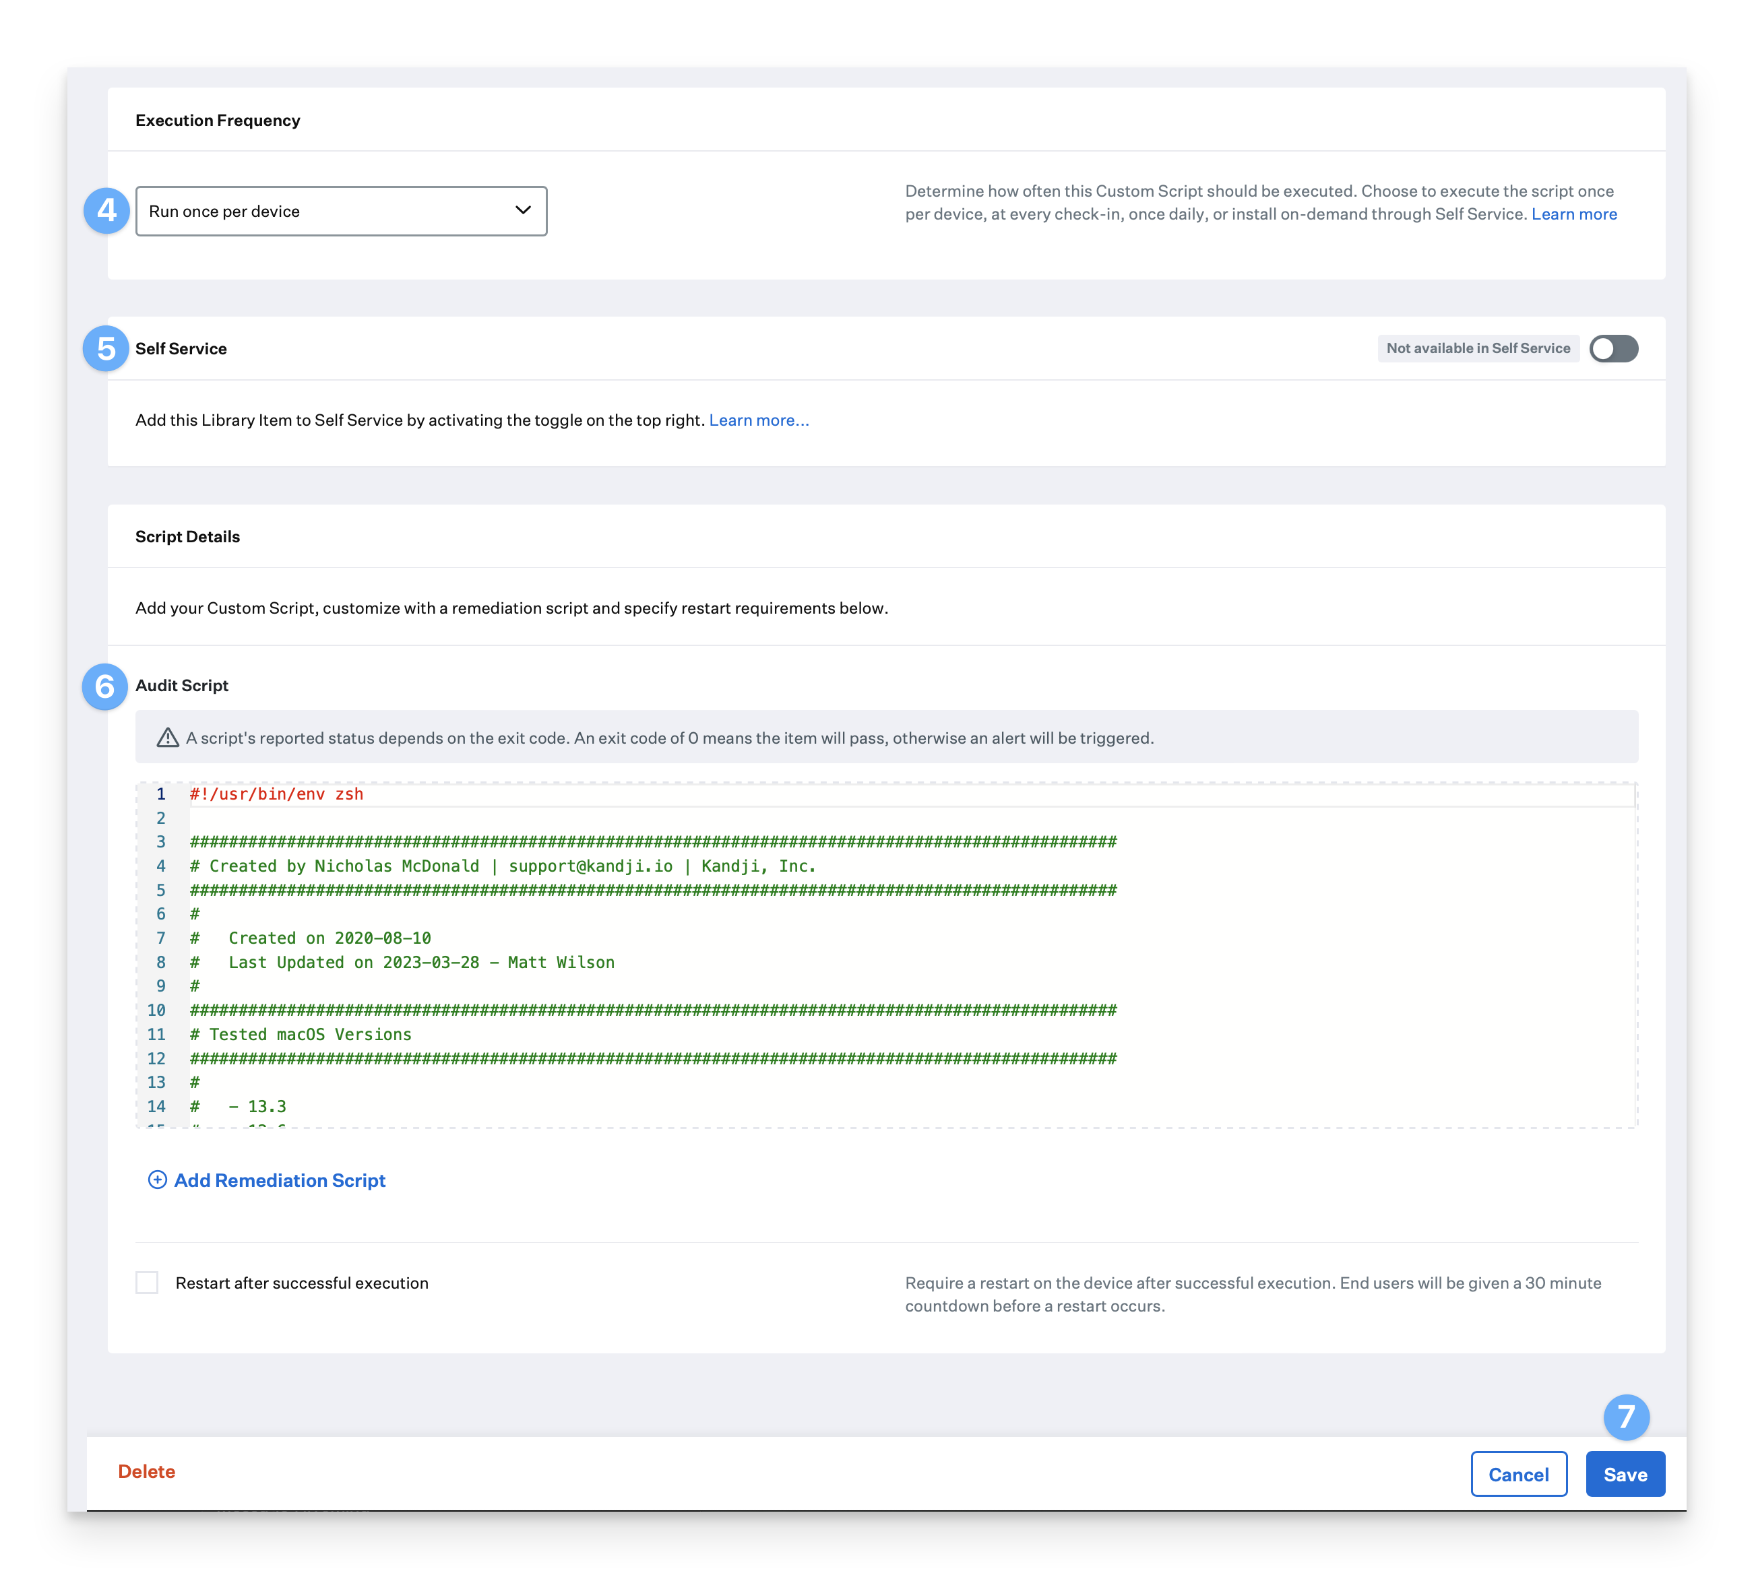Click the step 4 numbered badge

coord(106,211)
